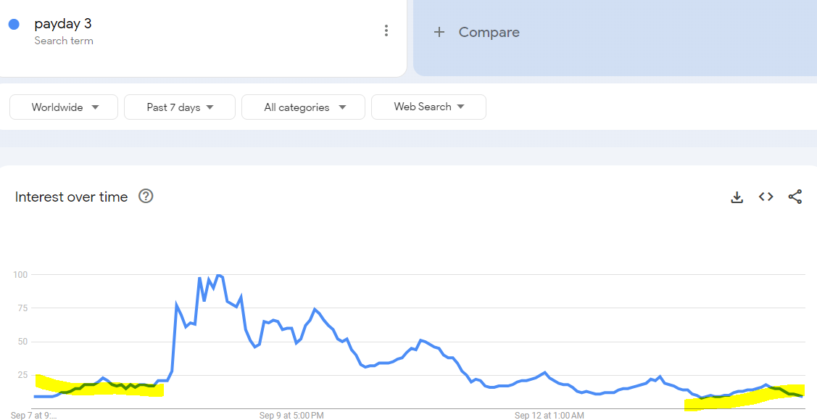Edit the payday 3 search term
The height and width of the screenshot is (420, 817).
coord(63,24)
